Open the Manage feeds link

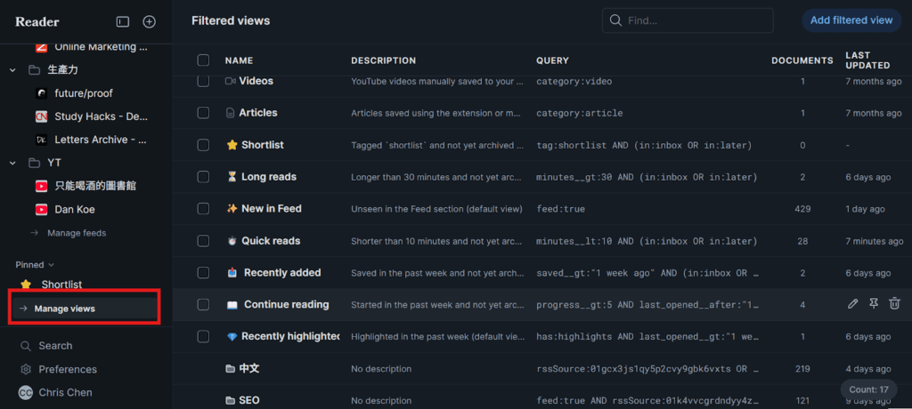point(77,233)
